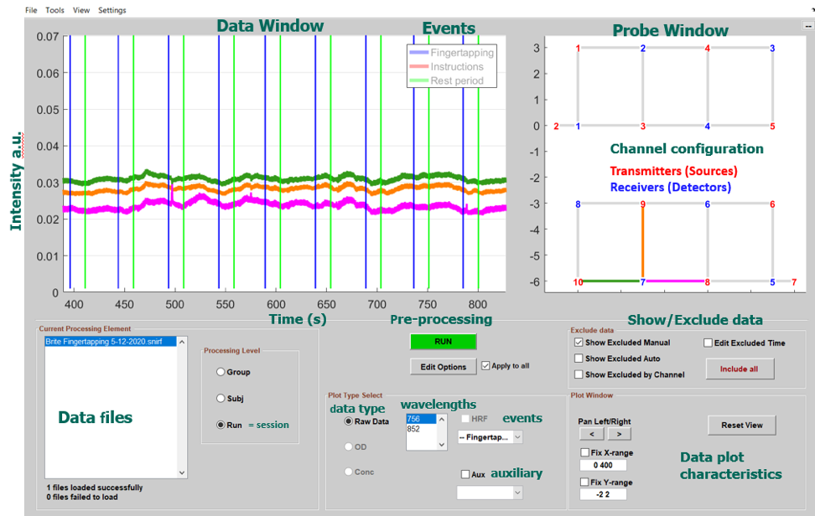Image resolution: width=815 pixels, height=516 pixels.
Task: Switch data type to Raw Data
Action: 350,421
